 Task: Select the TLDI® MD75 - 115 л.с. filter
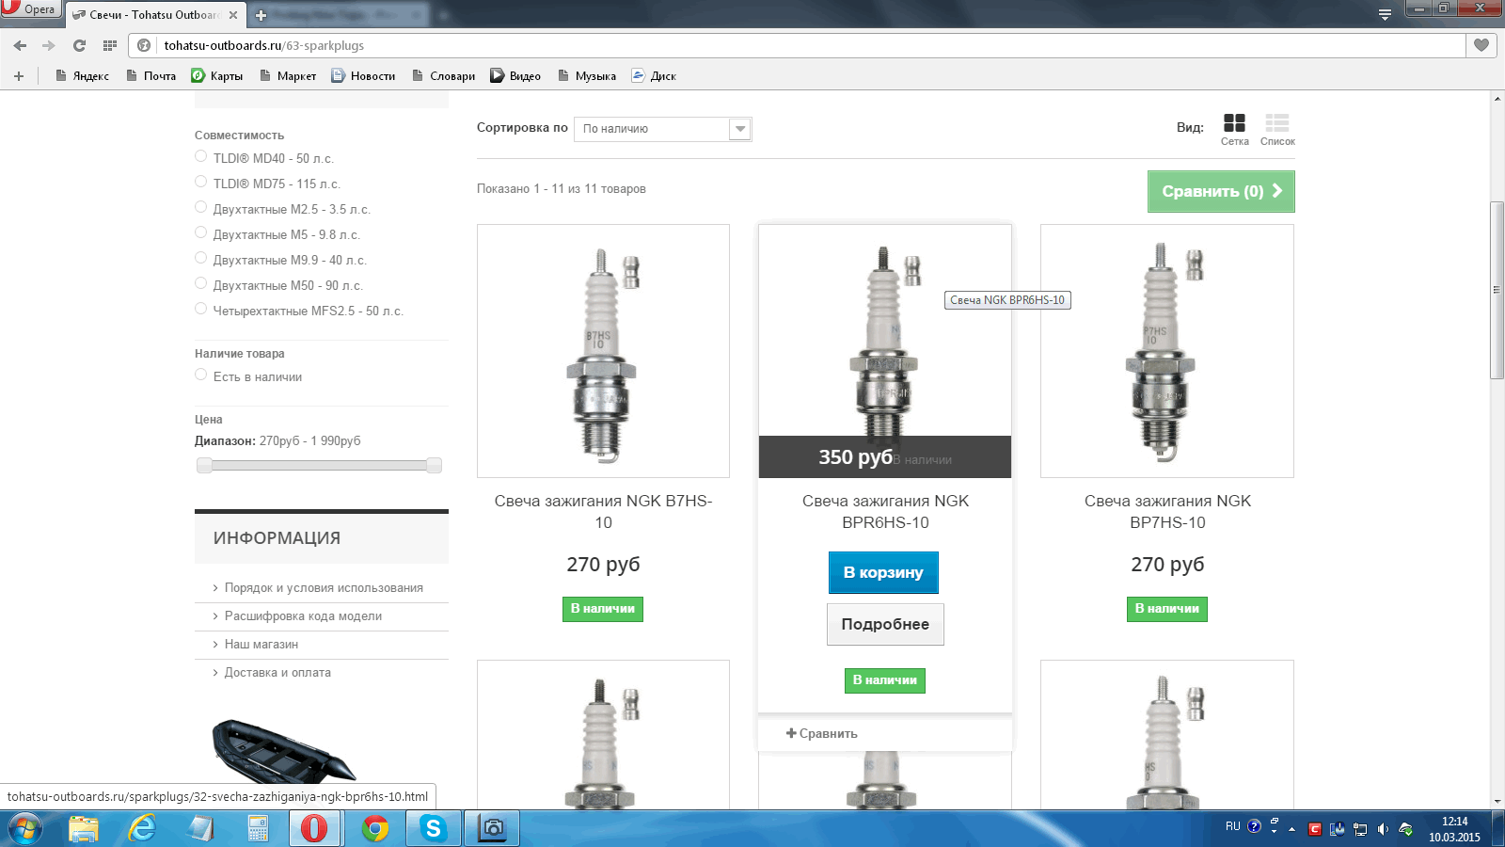[200, 182]
